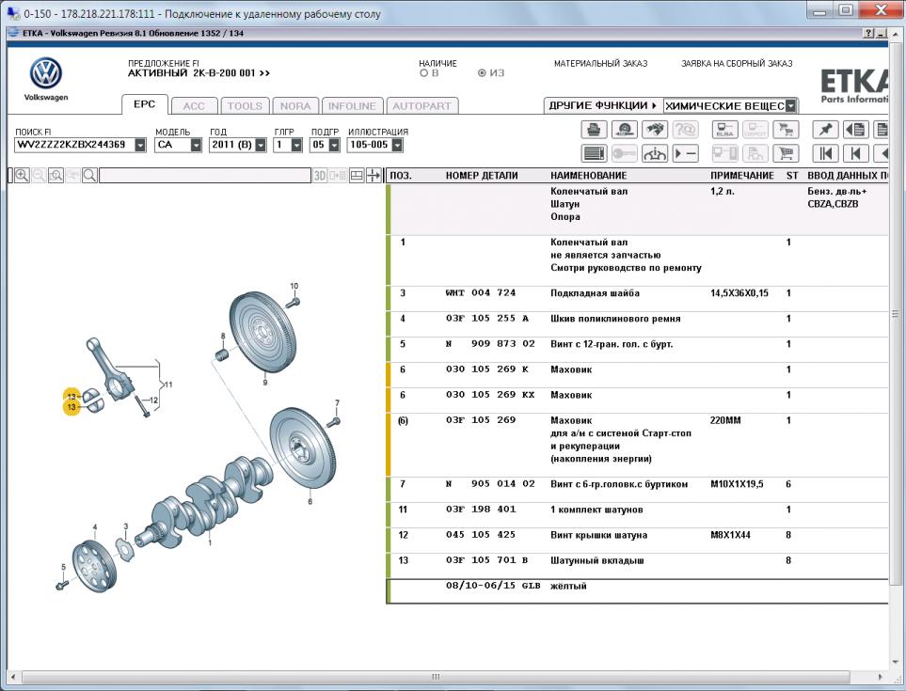Switch to the INFOLINE tab
906x691 pixels.
(352, 106)
